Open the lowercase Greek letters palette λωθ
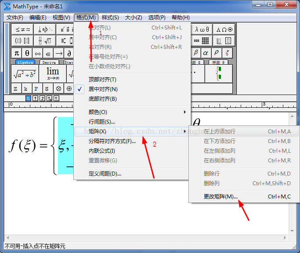 tap(202, 29)
